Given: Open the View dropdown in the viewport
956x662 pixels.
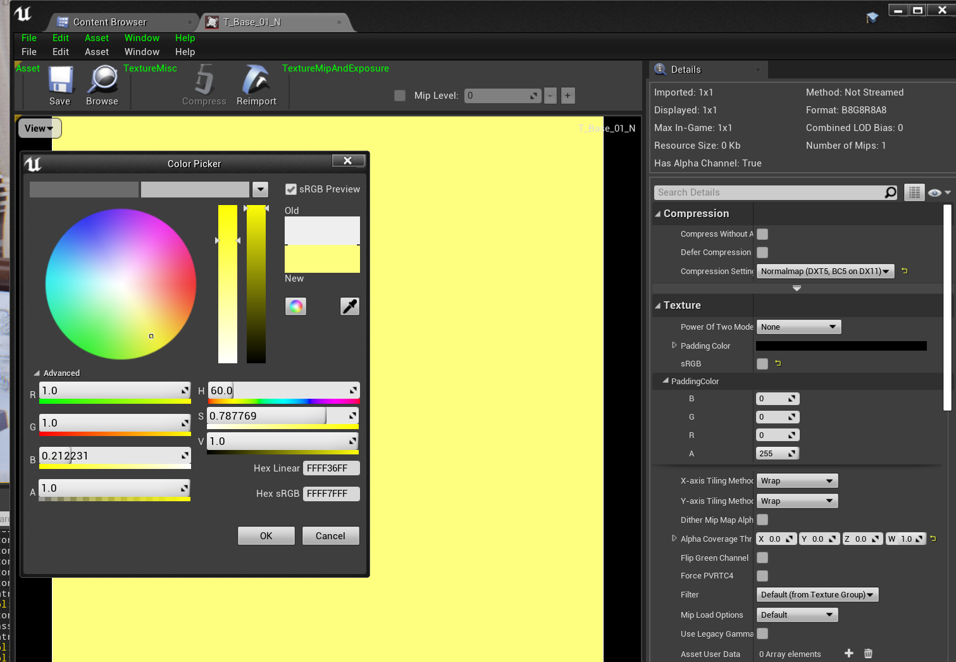Looking at the screenshot, I should 39,128.
